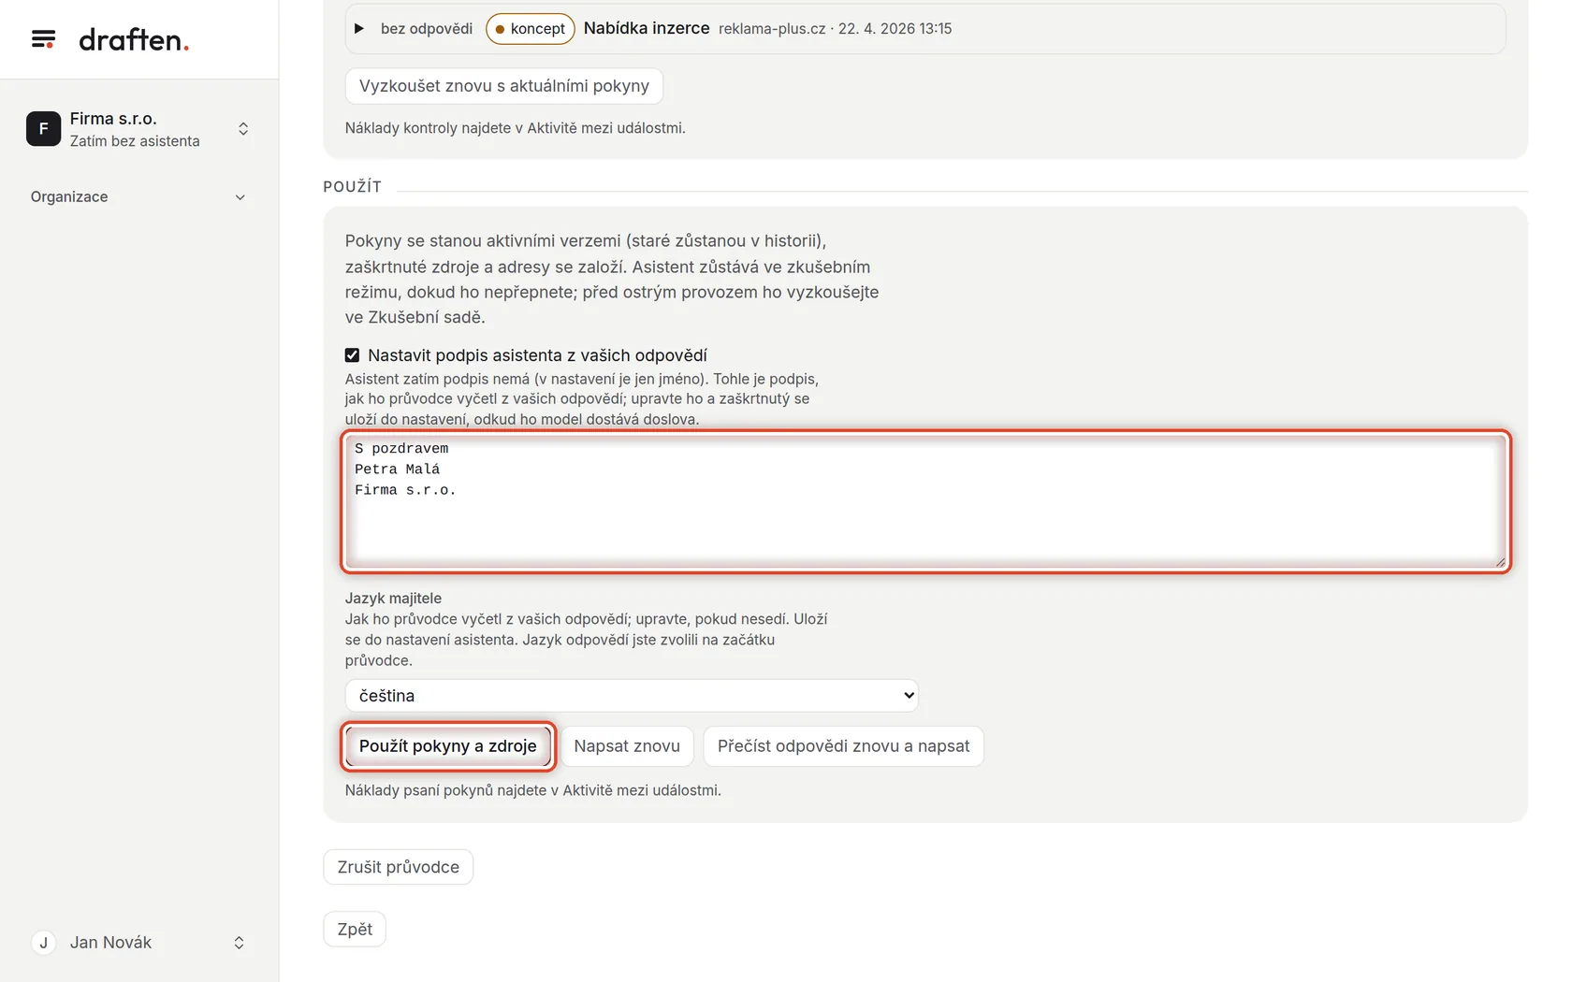Click 'Vyzkoušet znovu s aktuálními pokyny' button

click(x=504, y=86)
